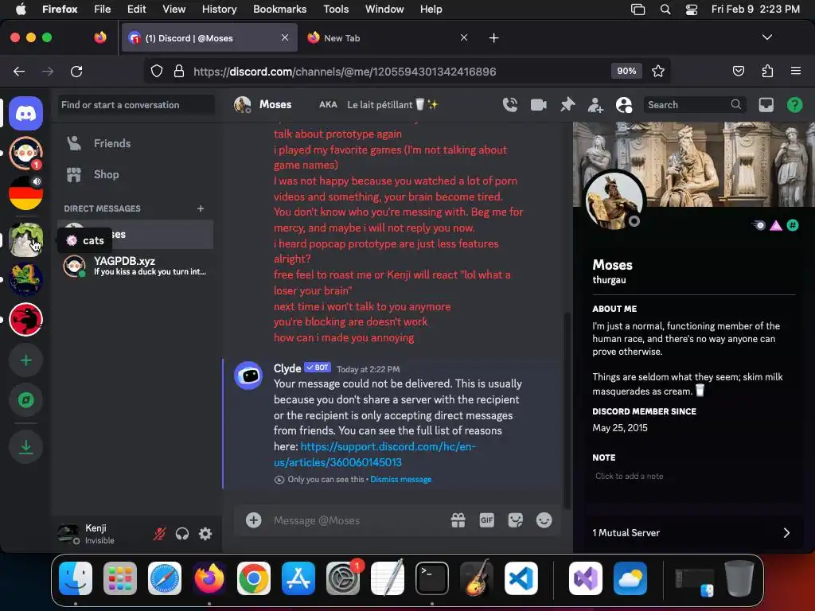Select the Discord @Moses tab
Viewport: 815px width, 611px height.
pyautogui.click(x=209, y=38)
